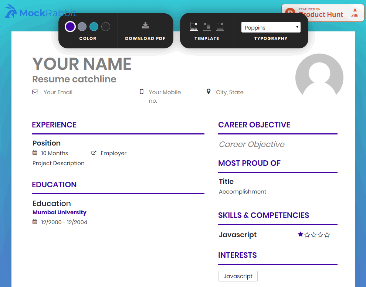Edit the Title under Most Proud Of
Image resolution: width=366 pixels, height=287 pixels.
coord(226,181)
